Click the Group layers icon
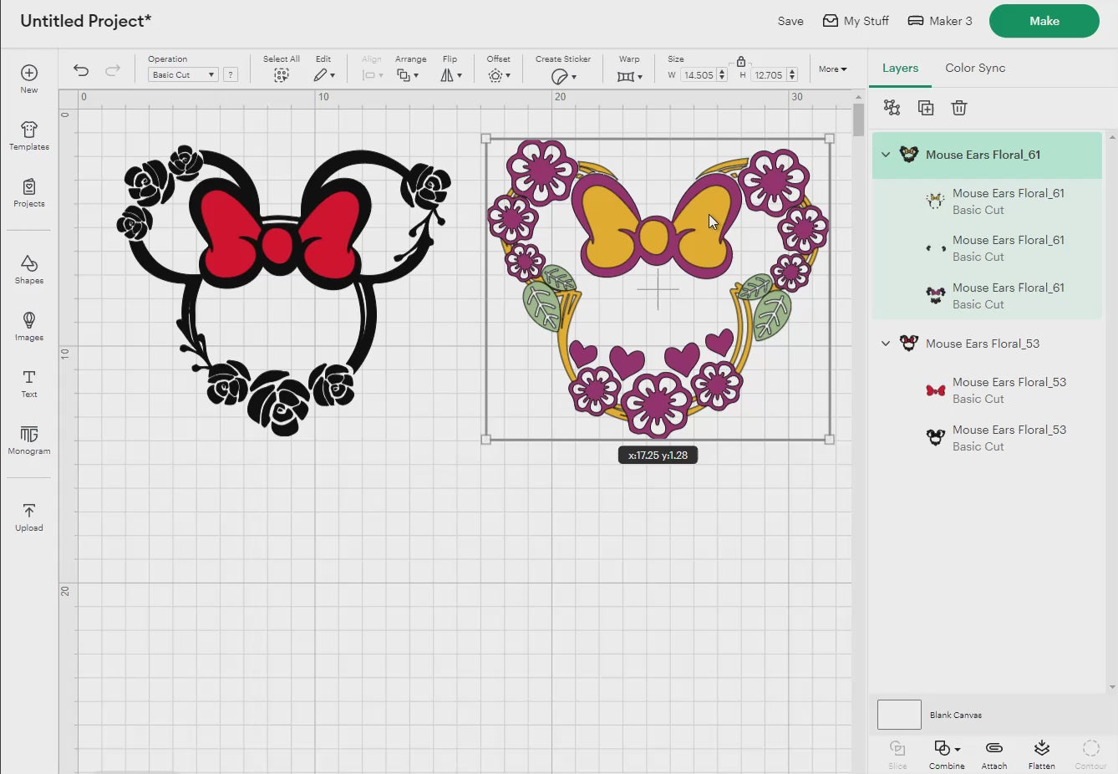The height and width of the screenshot is (774, 1118). (x=892, y=107)
